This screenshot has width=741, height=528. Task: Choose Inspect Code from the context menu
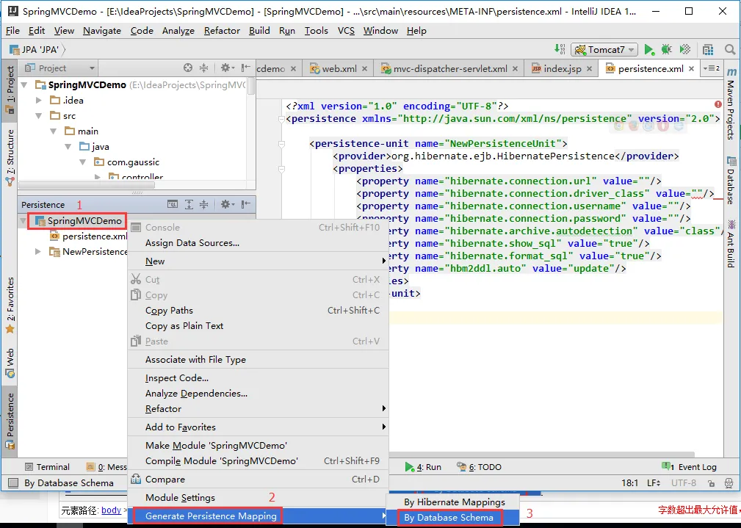pyautogui.click(x=258, y=378)
